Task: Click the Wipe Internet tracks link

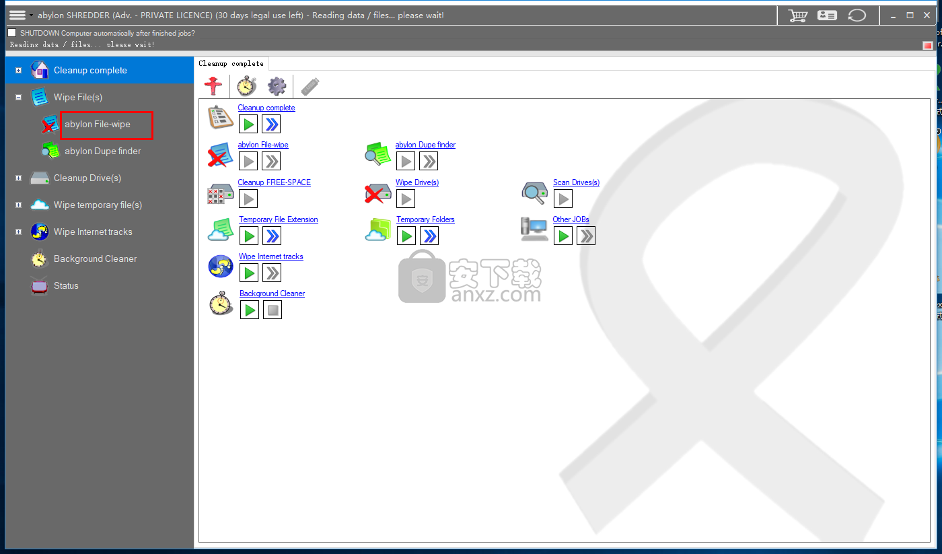Action: point(271,256)
